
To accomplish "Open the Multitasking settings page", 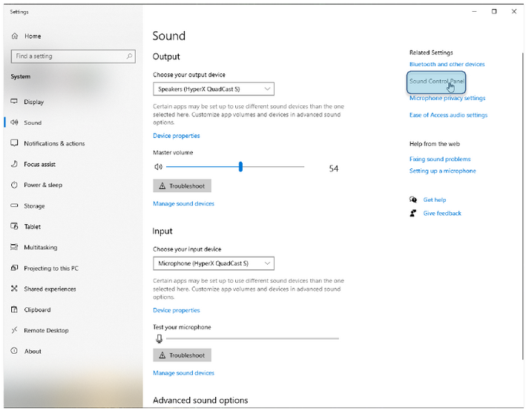I will coord(40,247).
